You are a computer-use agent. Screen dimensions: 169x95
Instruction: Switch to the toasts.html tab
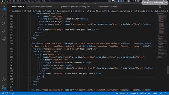click(x=17, y=7)
